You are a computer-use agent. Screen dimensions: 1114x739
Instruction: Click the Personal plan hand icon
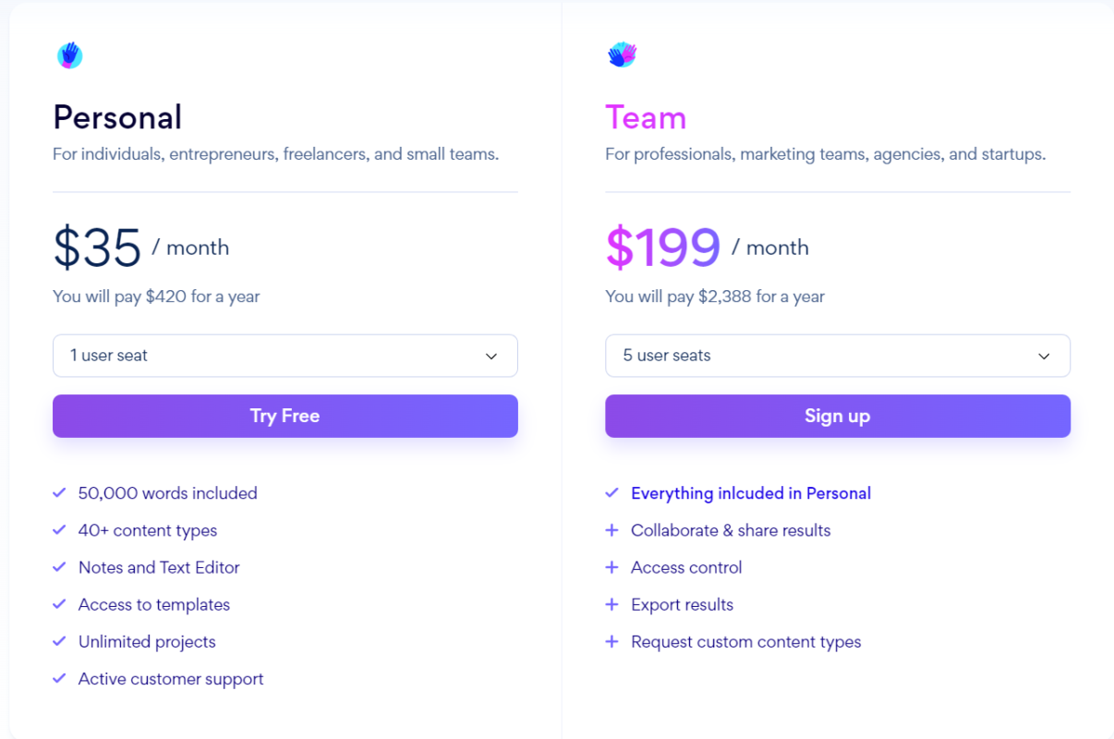pos(69,55)
